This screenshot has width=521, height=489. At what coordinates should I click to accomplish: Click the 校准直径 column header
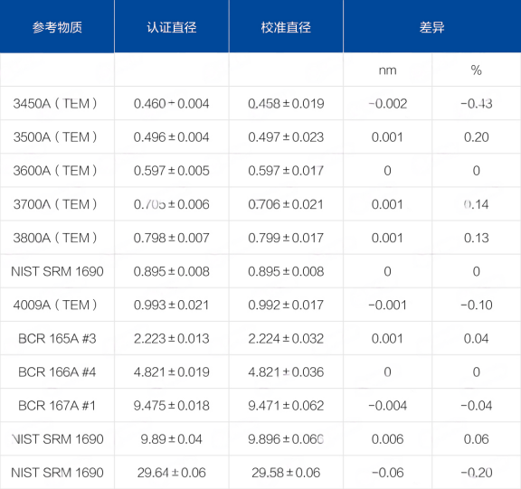(286, 27)
